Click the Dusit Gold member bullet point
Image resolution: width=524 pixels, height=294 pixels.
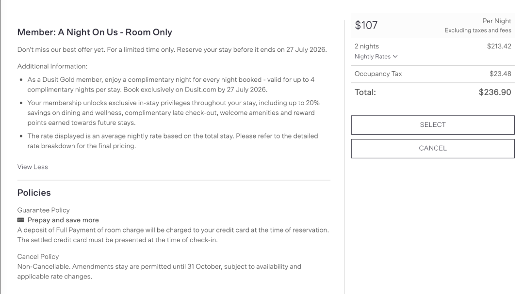(171, 84)
